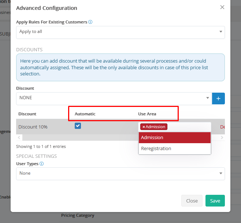Screen dimensions: 241x223
Task: Sort by the Discount column header
Action: [27, 114]
